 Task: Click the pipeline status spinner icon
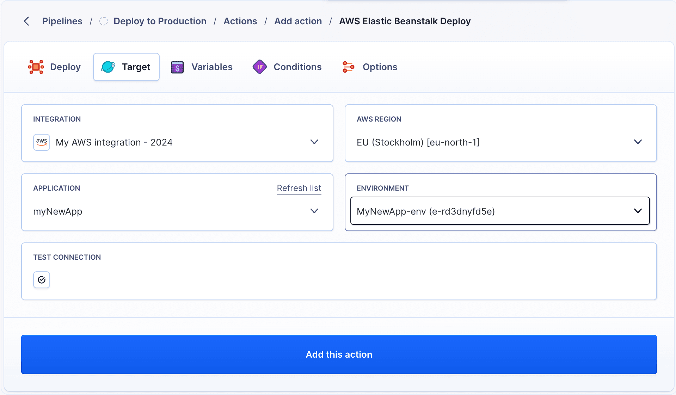pos(103,21)
